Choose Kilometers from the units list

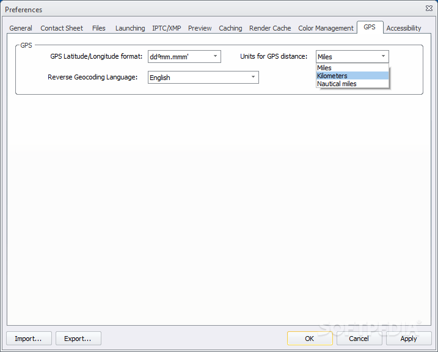352,76
